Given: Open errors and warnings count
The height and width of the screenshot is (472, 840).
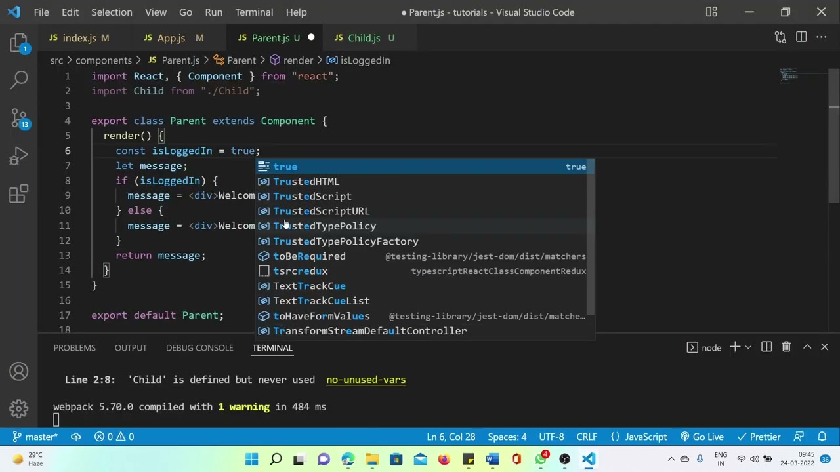Looking at the screenshot, I should coord(114,437).
